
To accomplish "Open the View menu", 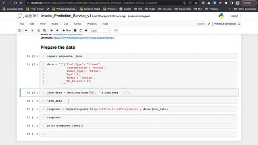I will [x=43, y=24].
